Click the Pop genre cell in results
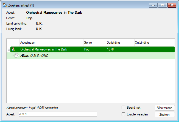 click(x=87, y=49)
